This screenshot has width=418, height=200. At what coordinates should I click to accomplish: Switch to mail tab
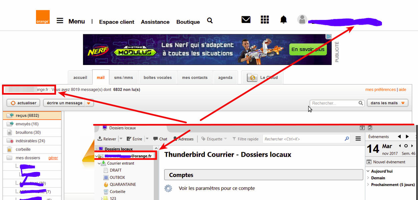(x=101, y=78)
